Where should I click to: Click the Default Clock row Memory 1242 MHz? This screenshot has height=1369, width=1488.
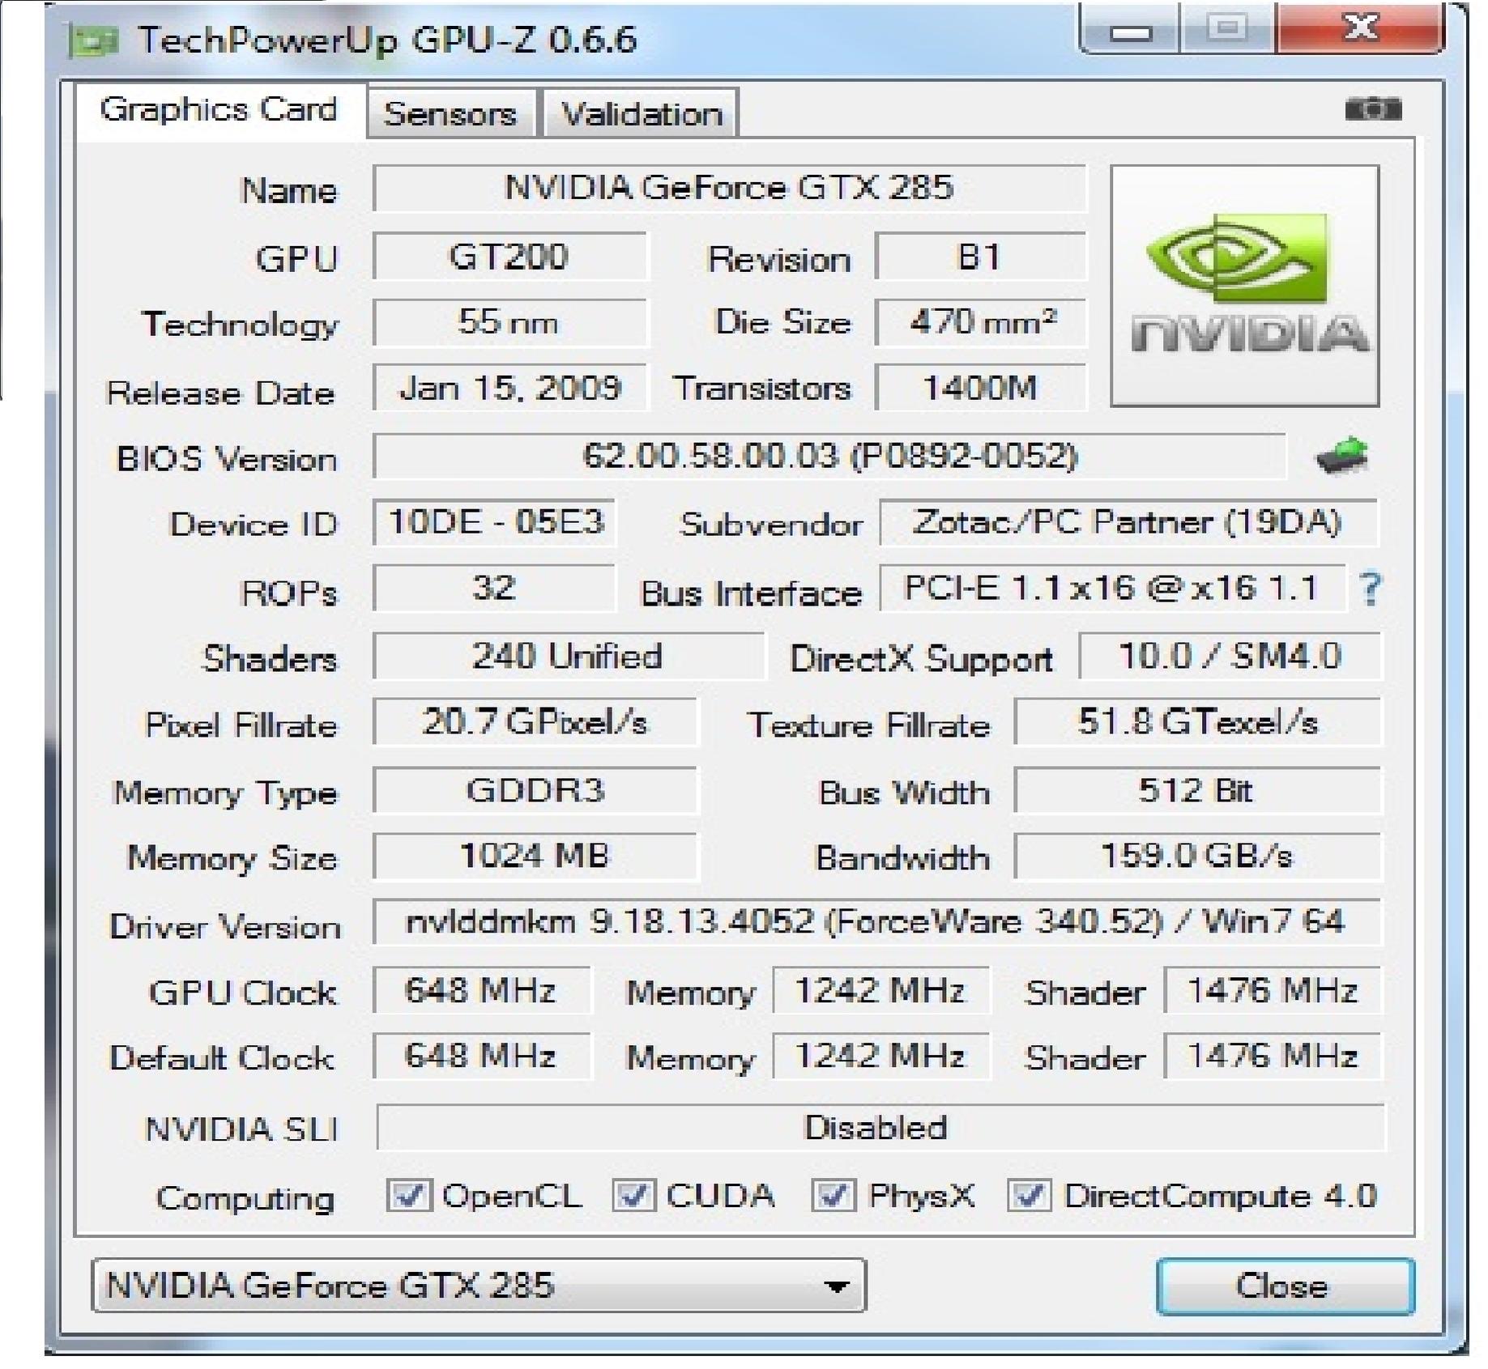pos(881,1056)
